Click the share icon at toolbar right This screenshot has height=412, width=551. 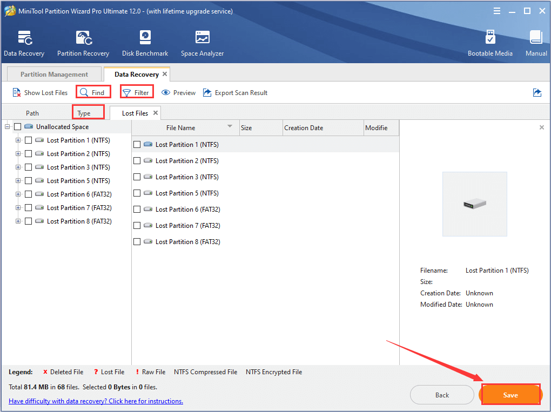click(537, 93)
